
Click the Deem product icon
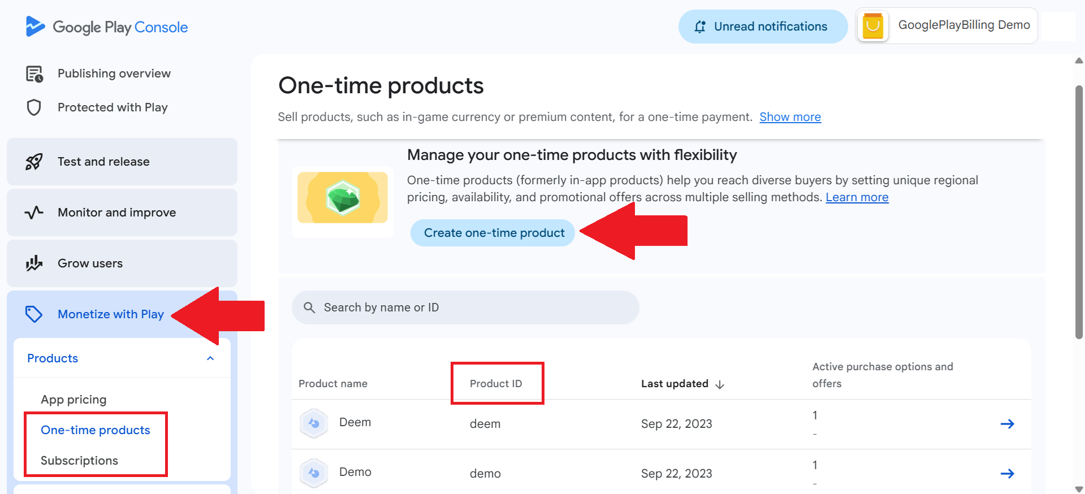point(314,423)
